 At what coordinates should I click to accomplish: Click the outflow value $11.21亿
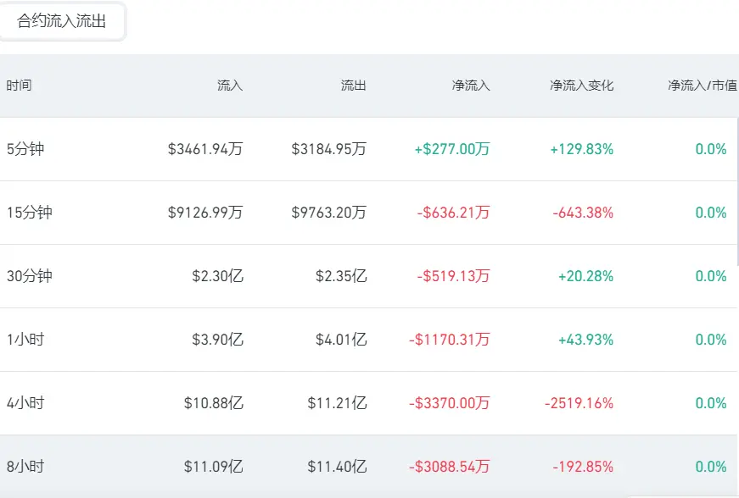pos(337,403)
